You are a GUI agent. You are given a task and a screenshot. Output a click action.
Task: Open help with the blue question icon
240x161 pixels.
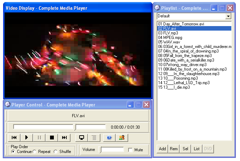coord(109,138)
